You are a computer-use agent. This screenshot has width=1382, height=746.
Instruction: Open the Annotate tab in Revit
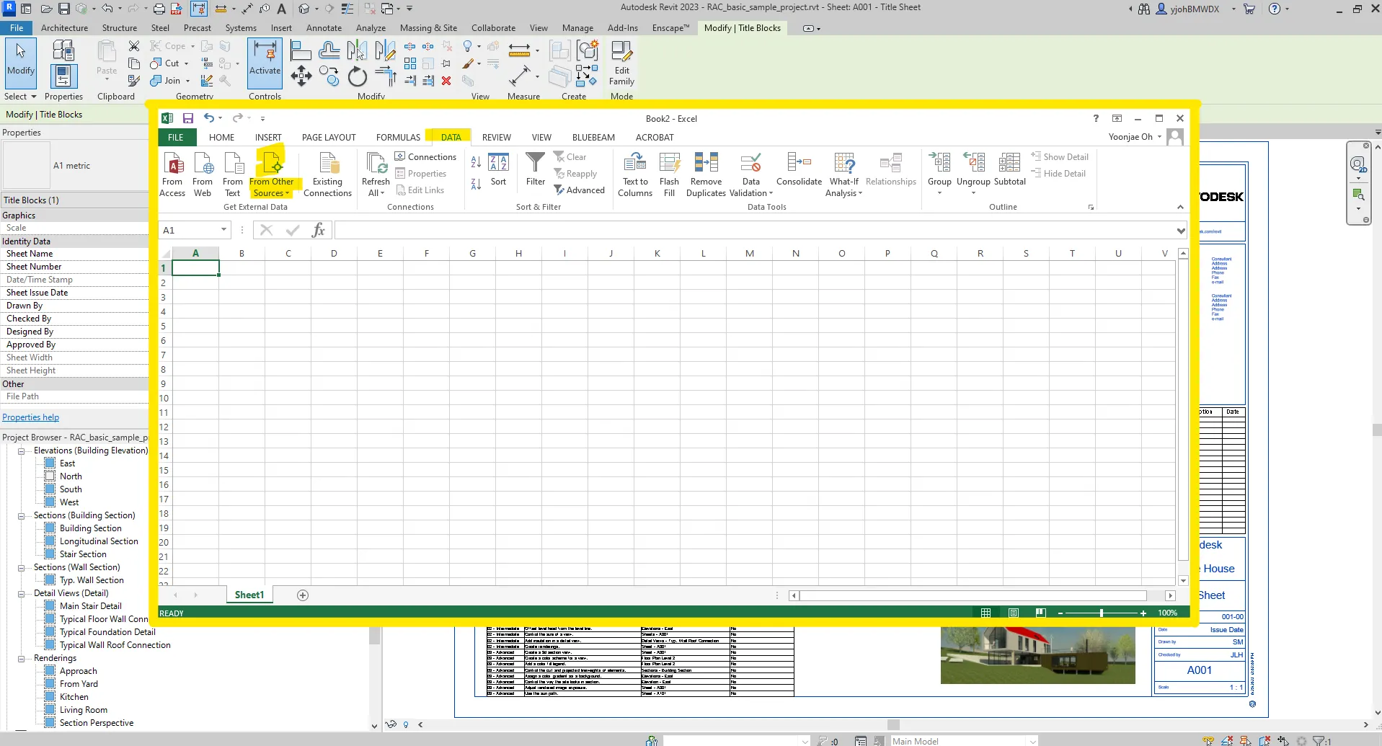pos(324,28)
